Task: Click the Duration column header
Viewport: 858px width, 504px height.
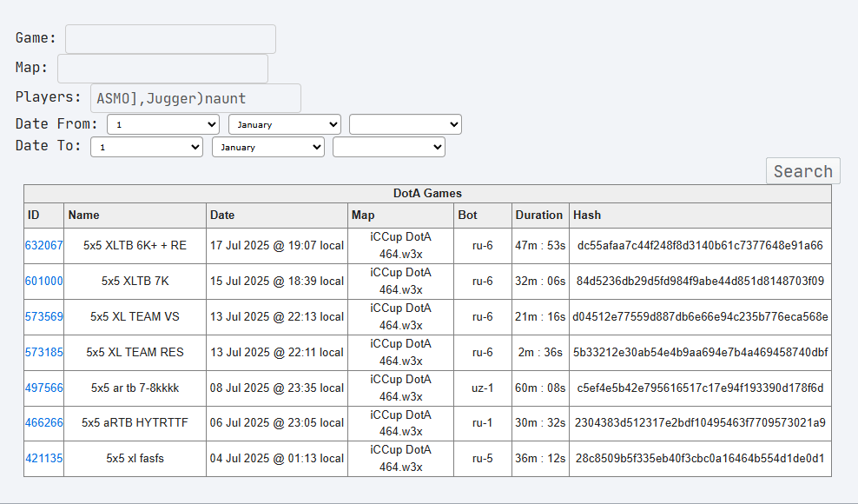Action: click(x=540, y=216)
